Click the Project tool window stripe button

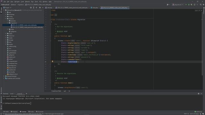1,10
